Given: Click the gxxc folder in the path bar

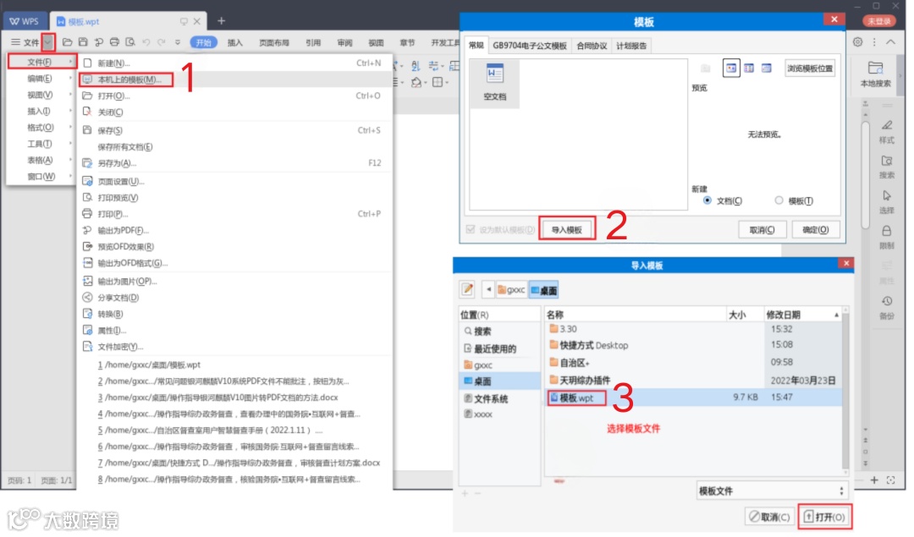Looking at the screenshot, I should [511, 289].
